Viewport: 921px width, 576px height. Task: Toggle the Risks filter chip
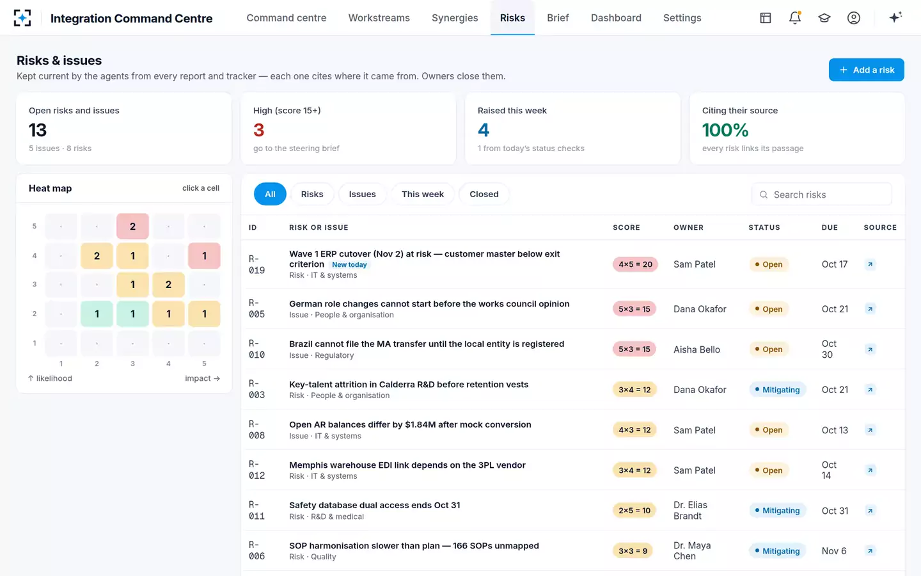pyautogui.click(x=312, y=194)
